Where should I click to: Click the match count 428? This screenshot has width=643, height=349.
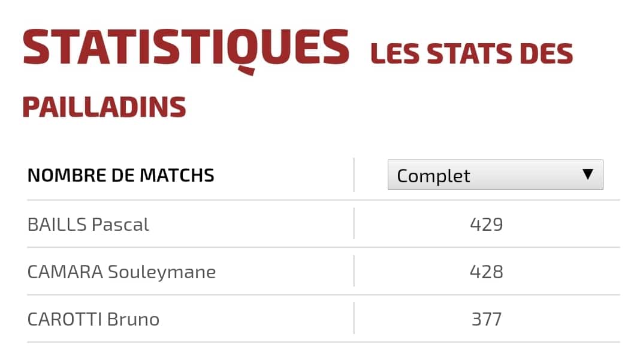[486, 272]
